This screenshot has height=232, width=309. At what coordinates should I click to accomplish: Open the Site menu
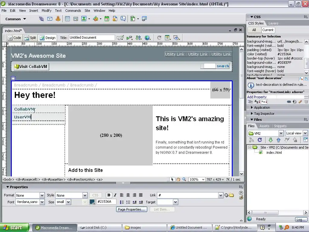click(87, 11)
